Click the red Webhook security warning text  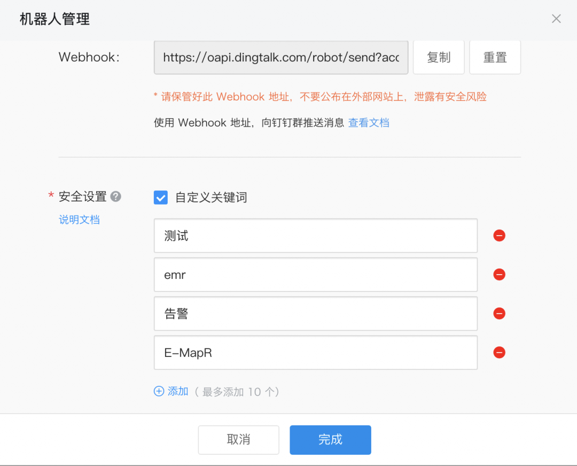(x=320, y=97)
